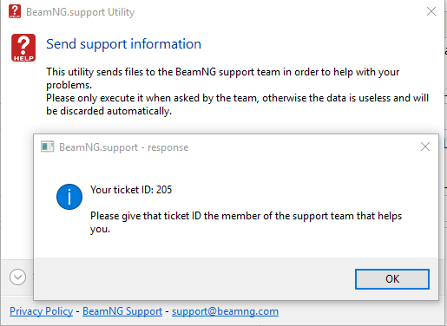The height and width of the screenshot is (326, 447).
Task: Expand details with the circled chevron button
Action: click(17, 277)
